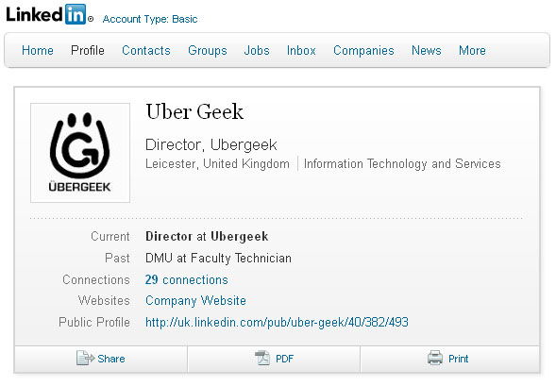
Task: Select Groups in navigation bar
Action: [x=208, y=50]
